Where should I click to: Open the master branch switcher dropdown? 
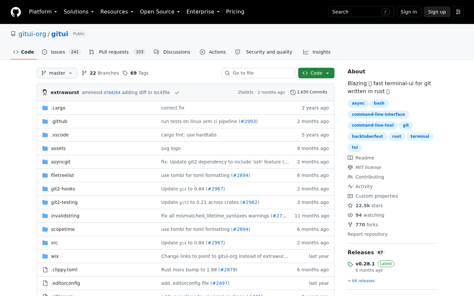pos(57,73)
